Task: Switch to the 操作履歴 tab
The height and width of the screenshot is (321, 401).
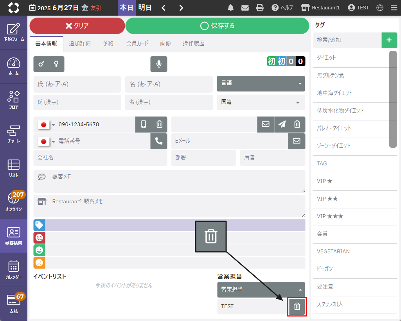Action: 194,43
